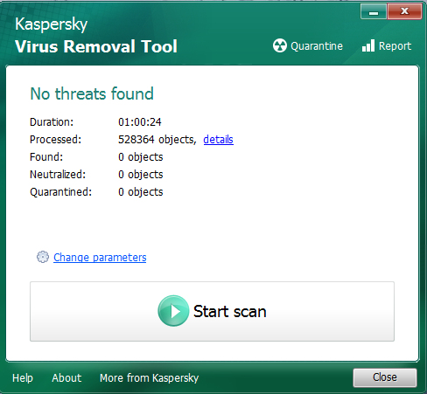Click the Found: label
427x394 pixels.
46,157
